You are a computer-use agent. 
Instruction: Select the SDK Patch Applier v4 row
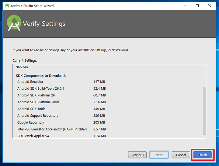(x=61, y=136)
